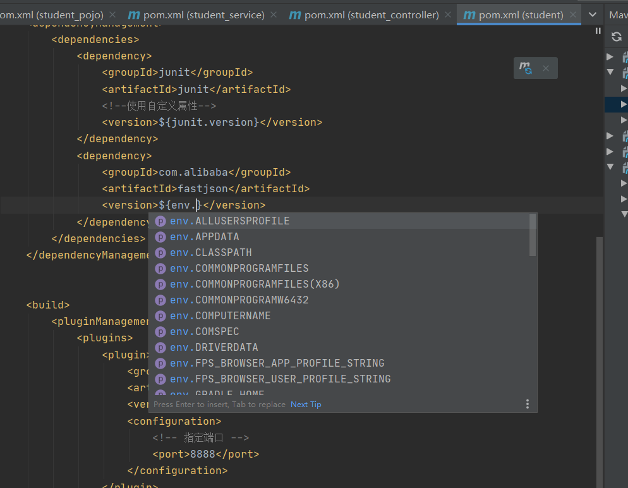This screenshot has height=488, width=628.
Task: Click the Load Maven Changes icon
Action: click(526, 68)
